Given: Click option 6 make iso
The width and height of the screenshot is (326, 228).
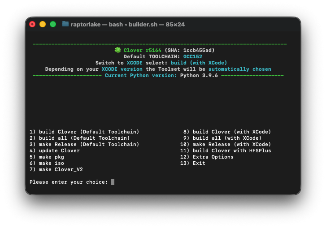Looking at the screenshot, I should 47,163.
